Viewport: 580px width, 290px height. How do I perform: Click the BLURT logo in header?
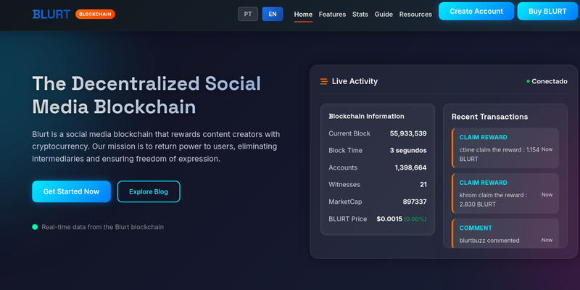click(x=50, y=14)
